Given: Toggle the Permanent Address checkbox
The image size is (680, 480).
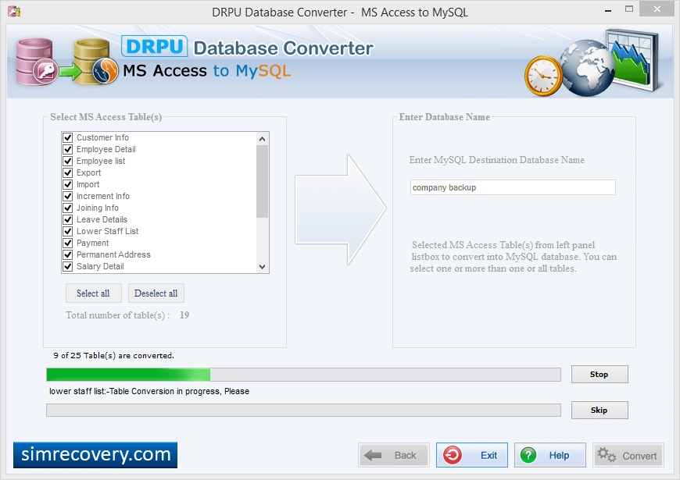Looking at the screenshot, I should click(x=68, y=254).
